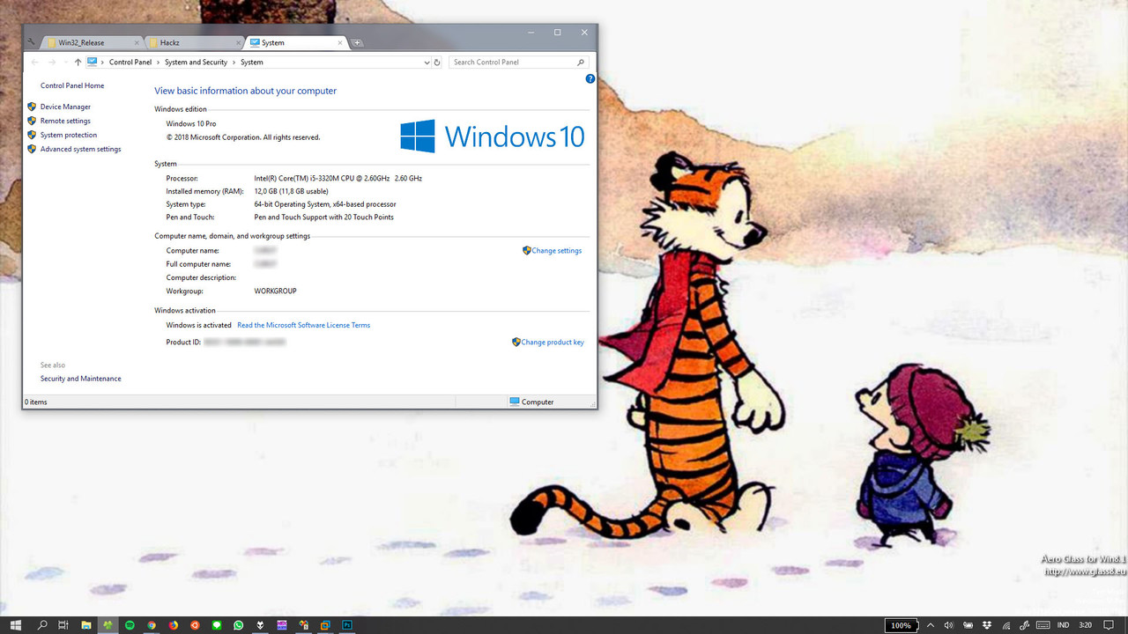Open the Windows Start menu
The height and width of the screenshot is (634, 1128).
point(16,625)
